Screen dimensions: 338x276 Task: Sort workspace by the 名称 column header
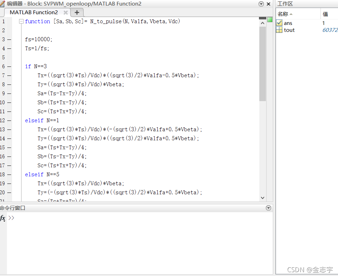pyautogui.click(x=298, y=14)
